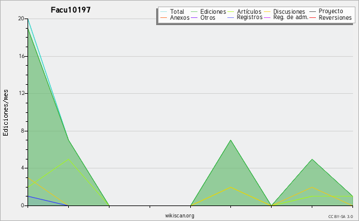This screenshot has height=221, width=359.
Task: Click the y-axis value 0
Action: tap(23, 205)
